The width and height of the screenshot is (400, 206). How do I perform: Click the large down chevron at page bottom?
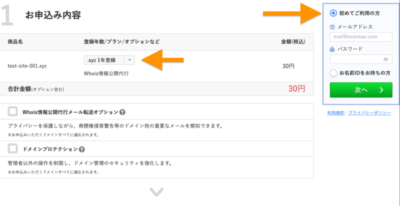[156, 191]
